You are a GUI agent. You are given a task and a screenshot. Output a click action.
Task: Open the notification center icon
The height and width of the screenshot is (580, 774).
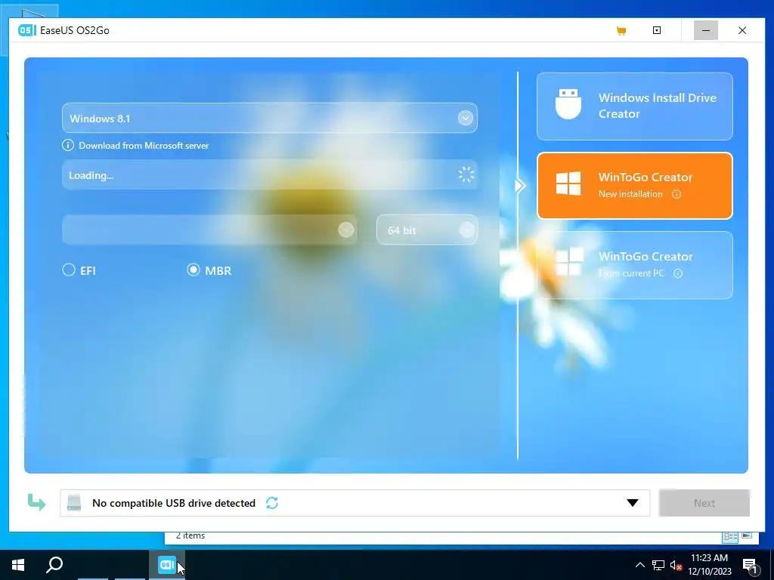750,565
